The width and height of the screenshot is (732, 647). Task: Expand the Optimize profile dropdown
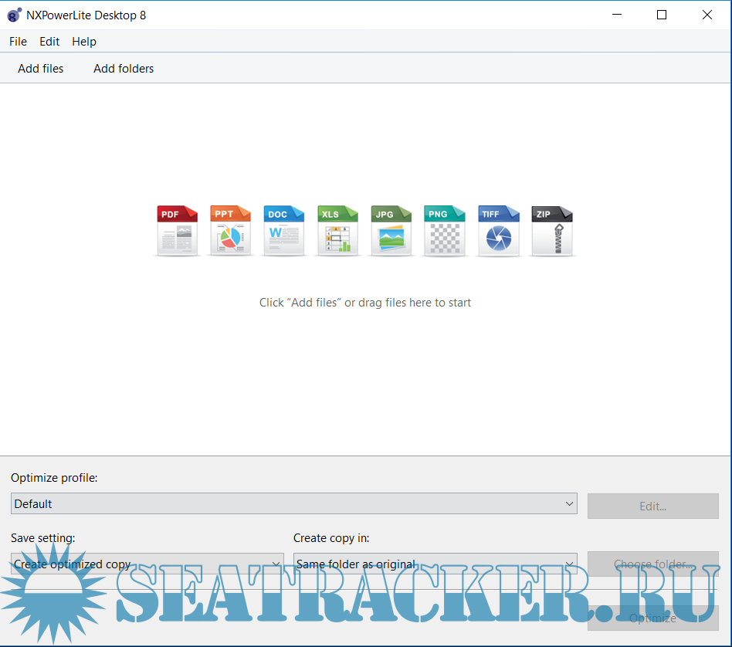pyautogui.click(x=294, y=504)
